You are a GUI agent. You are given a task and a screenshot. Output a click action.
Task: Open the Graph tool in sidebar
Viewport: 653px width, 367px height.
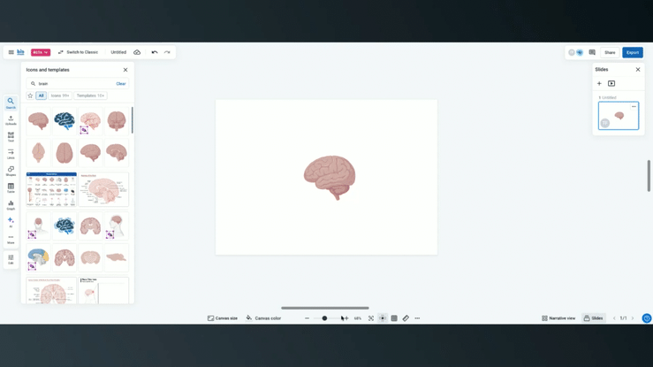[11, 204]
